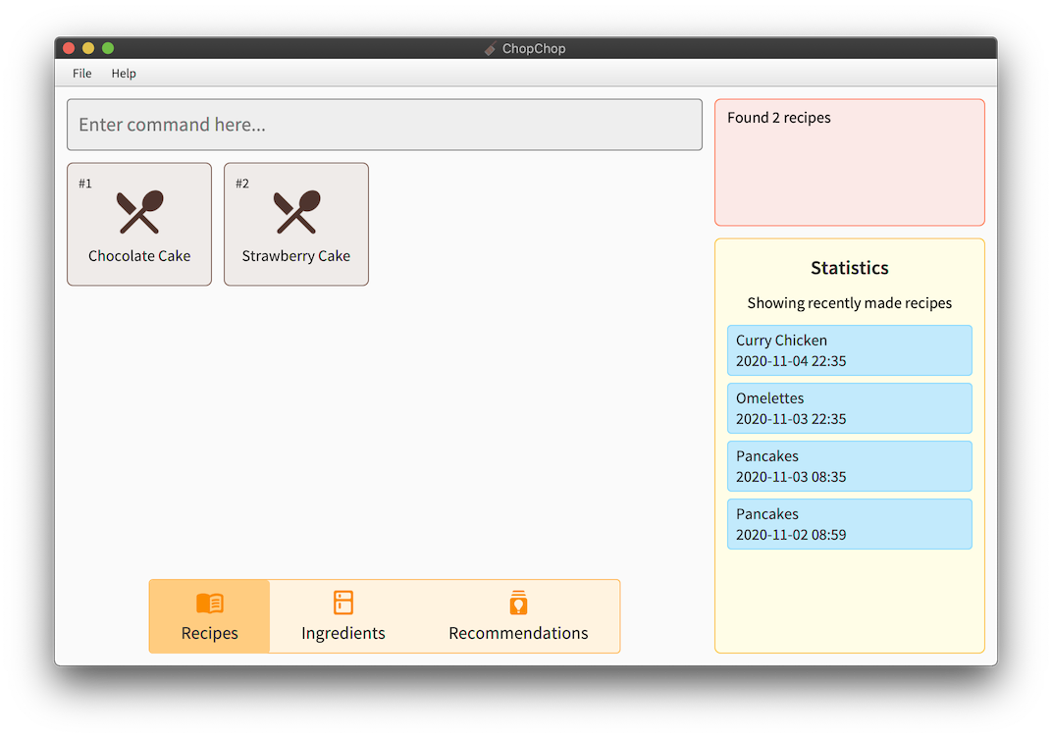Minimize the window with yellow button

point(88,48)
